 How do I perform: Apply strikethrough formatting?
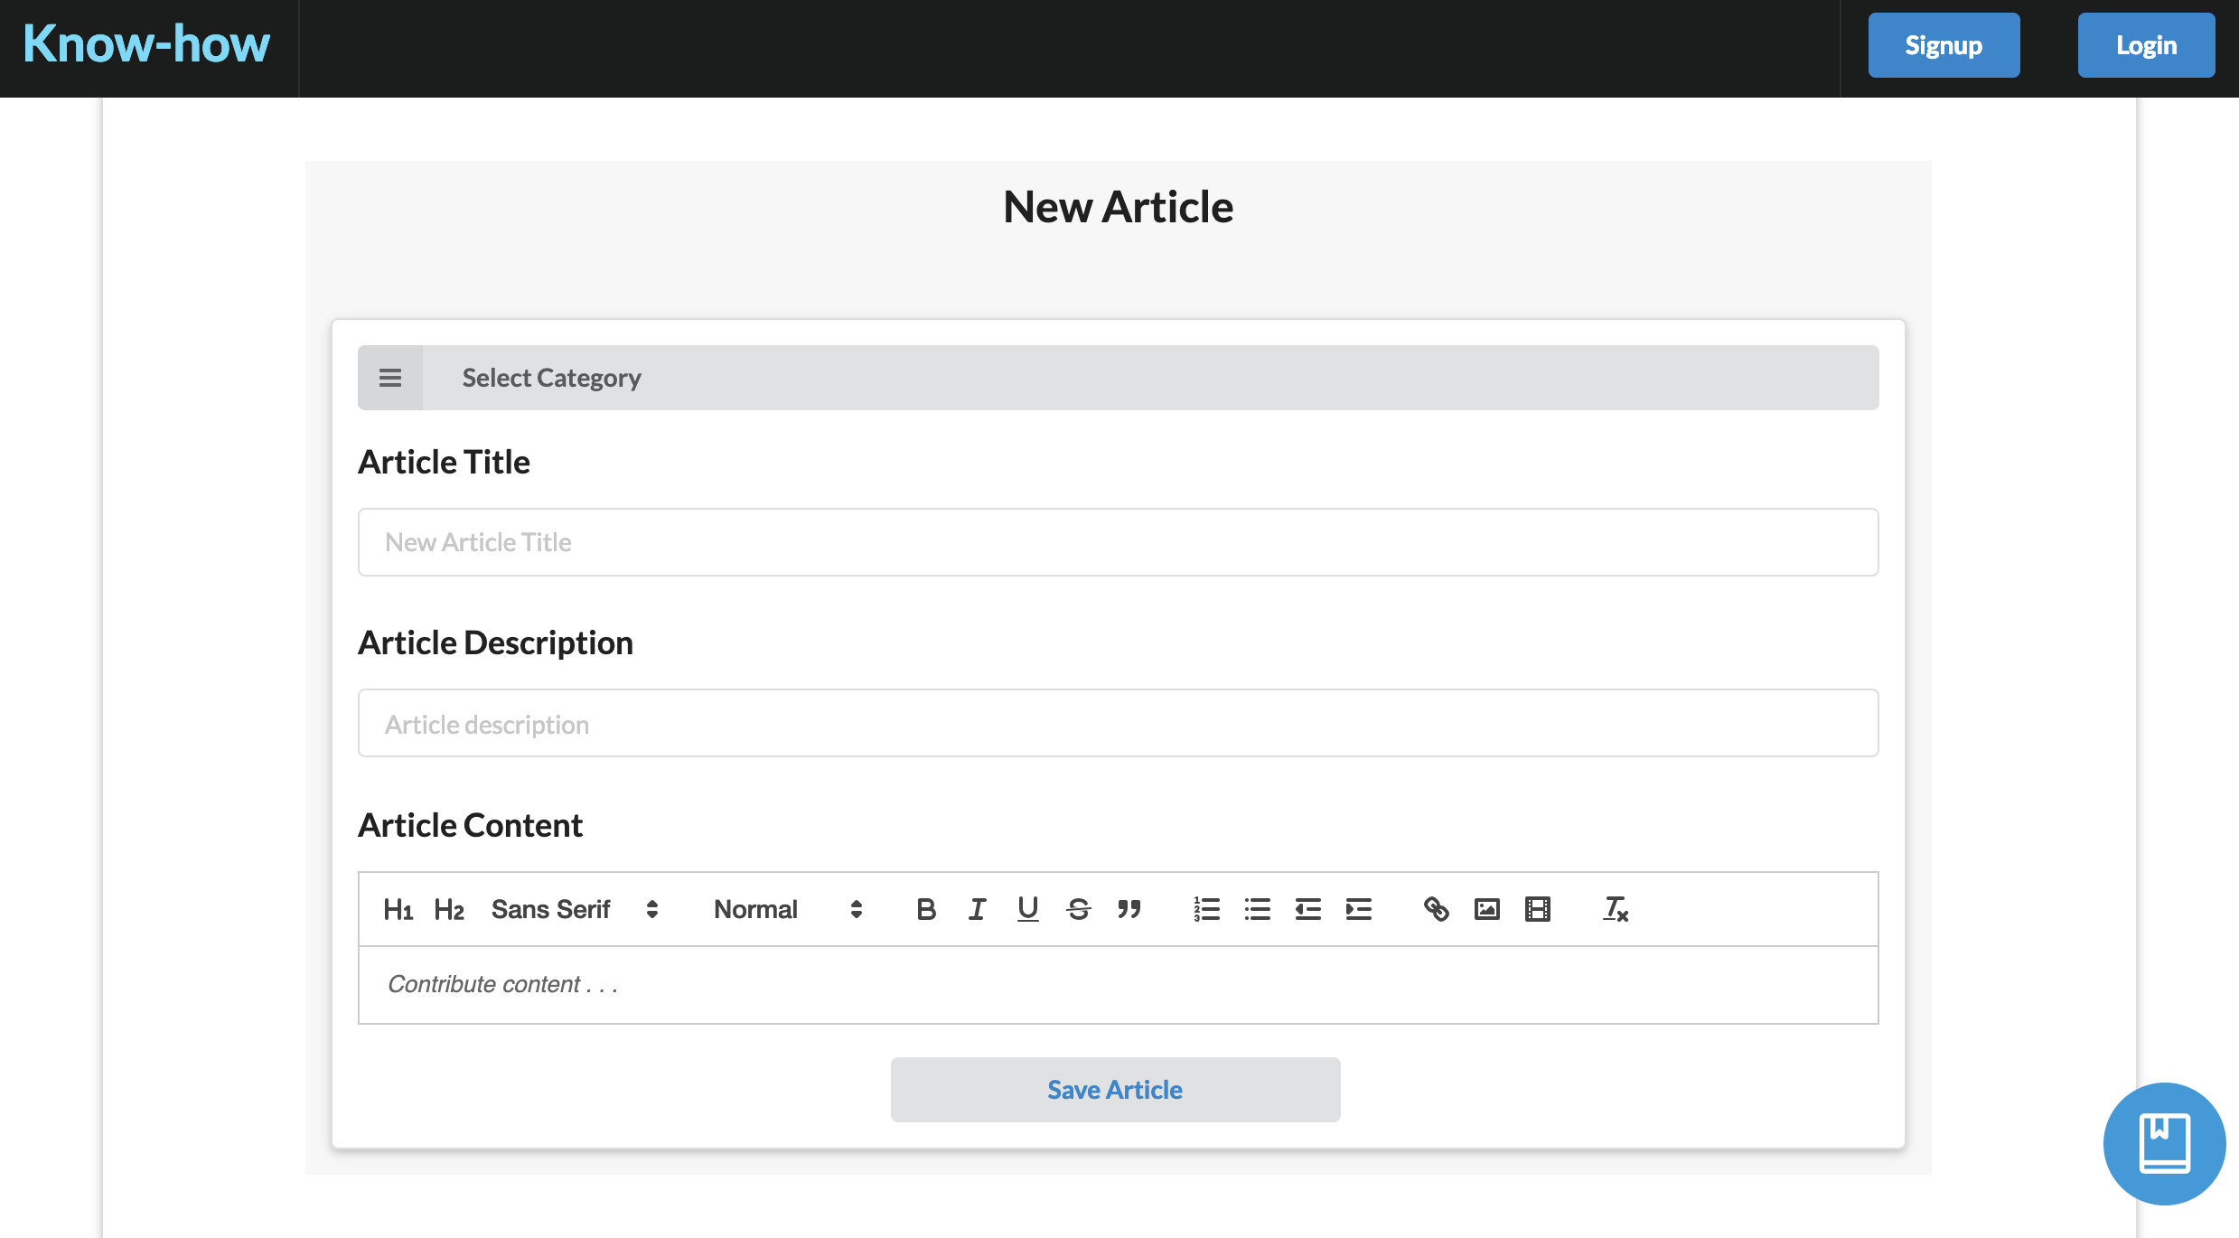1078,909
